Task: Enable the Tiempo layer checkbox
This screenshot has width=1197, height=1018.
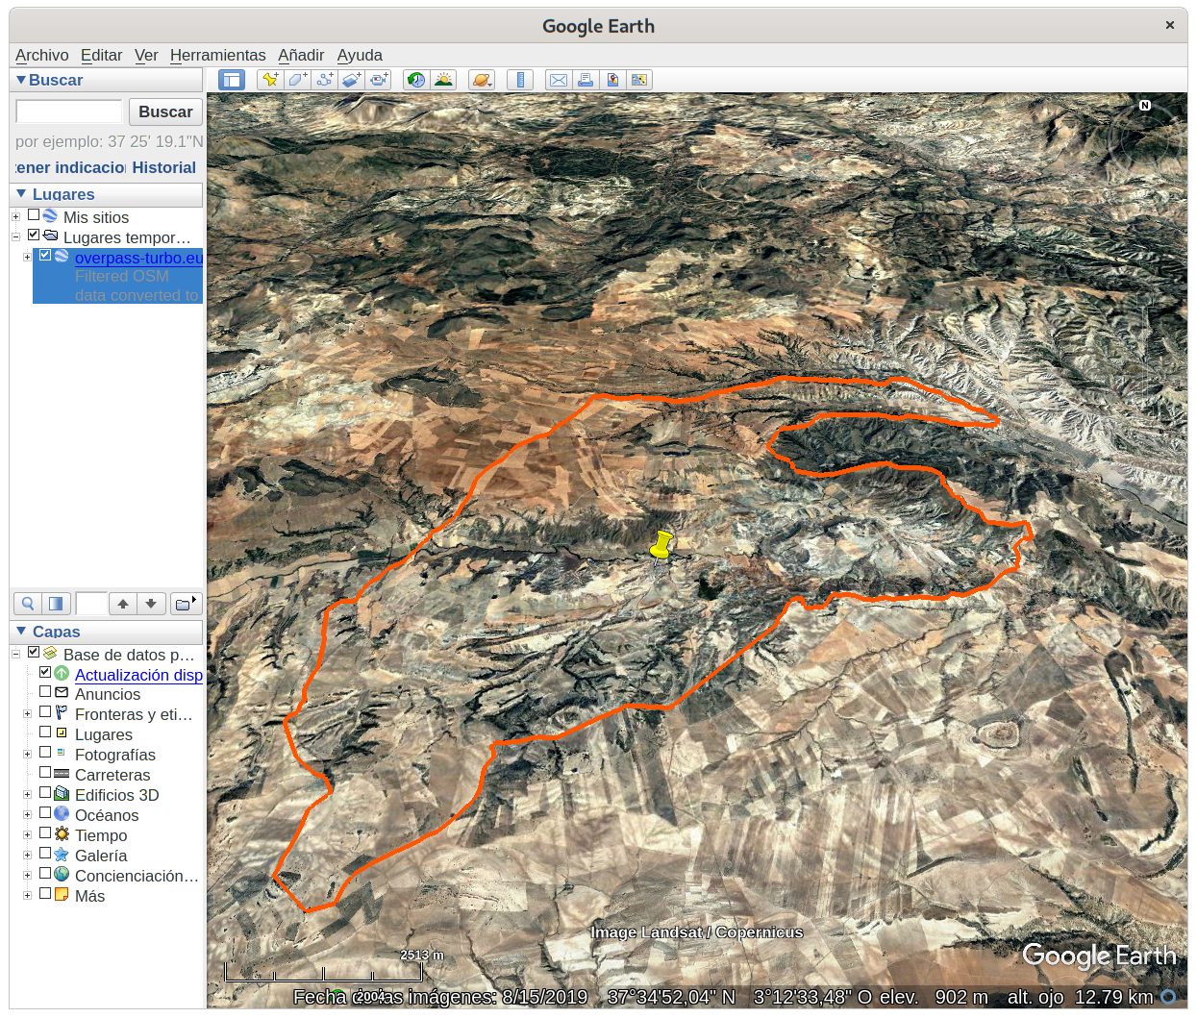Action: [45, 832]
